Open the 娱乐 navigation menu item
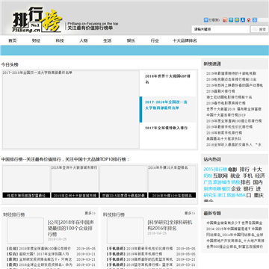The width and height of the screenshot is (269, 269). click(131, 40)
